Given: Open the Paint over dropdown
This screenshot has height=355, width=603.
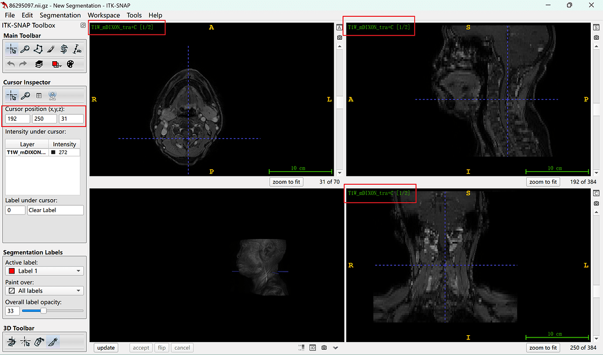Looking at the screenshot, I should click(44, 290).
